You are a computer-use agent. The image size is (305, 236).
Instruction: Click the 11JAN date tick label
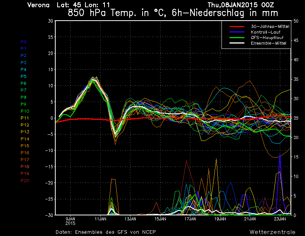(x=100, y=219)
